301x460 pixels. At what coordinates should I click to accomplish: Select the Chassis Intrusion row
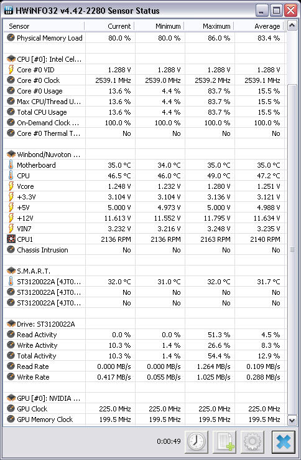tap(144, 250)
